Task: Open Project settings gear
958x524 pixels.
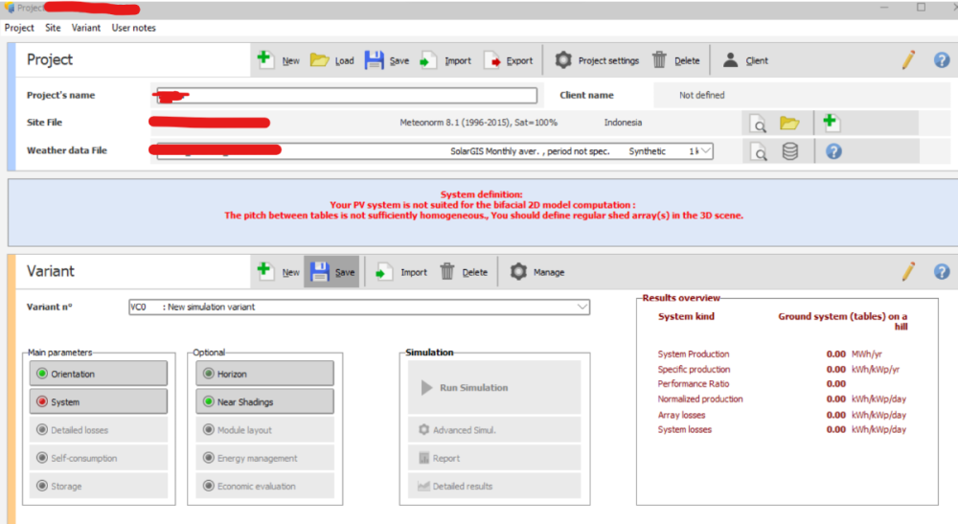Action: [564, 59]
